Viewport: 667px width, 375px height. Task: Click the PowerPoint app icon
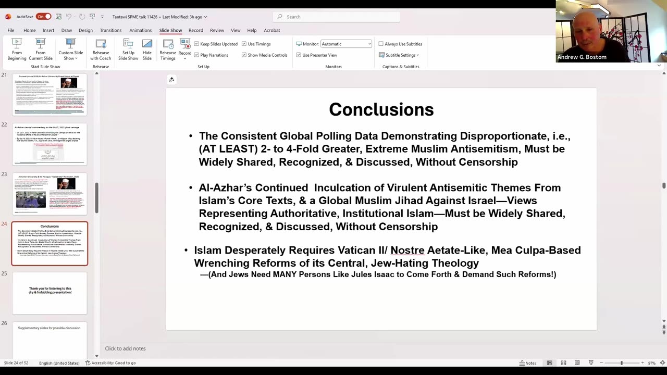[8, 17]
